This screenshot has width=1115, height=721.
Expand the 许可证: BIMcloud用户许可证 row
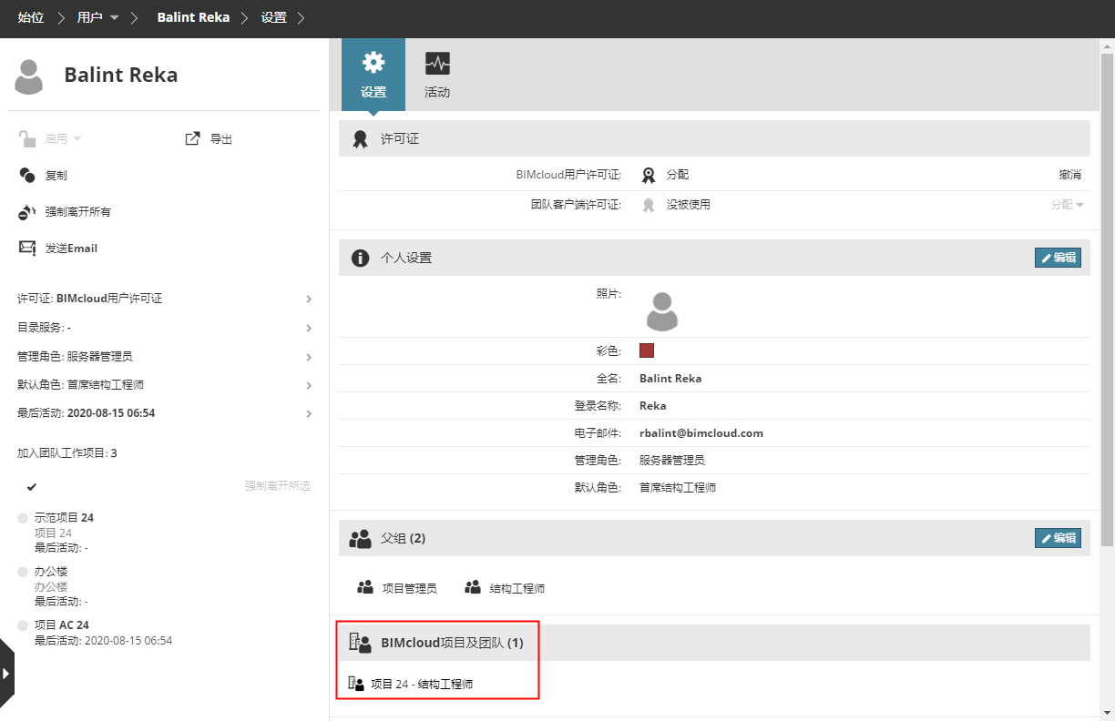pyautogui.click(x=165, y=299)
